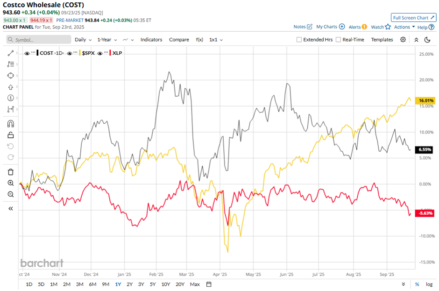The height and width of the screenshot is (291, 439).
Task: Click the yellow $SPX legend color bar
Action: [x=80, y=53]
